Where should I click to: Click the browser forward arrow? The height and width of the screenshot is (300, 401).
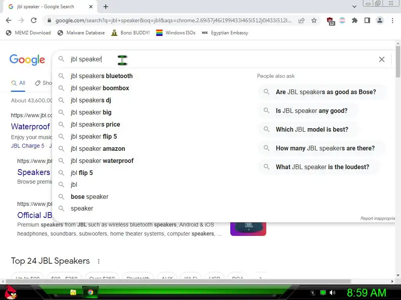21,20
